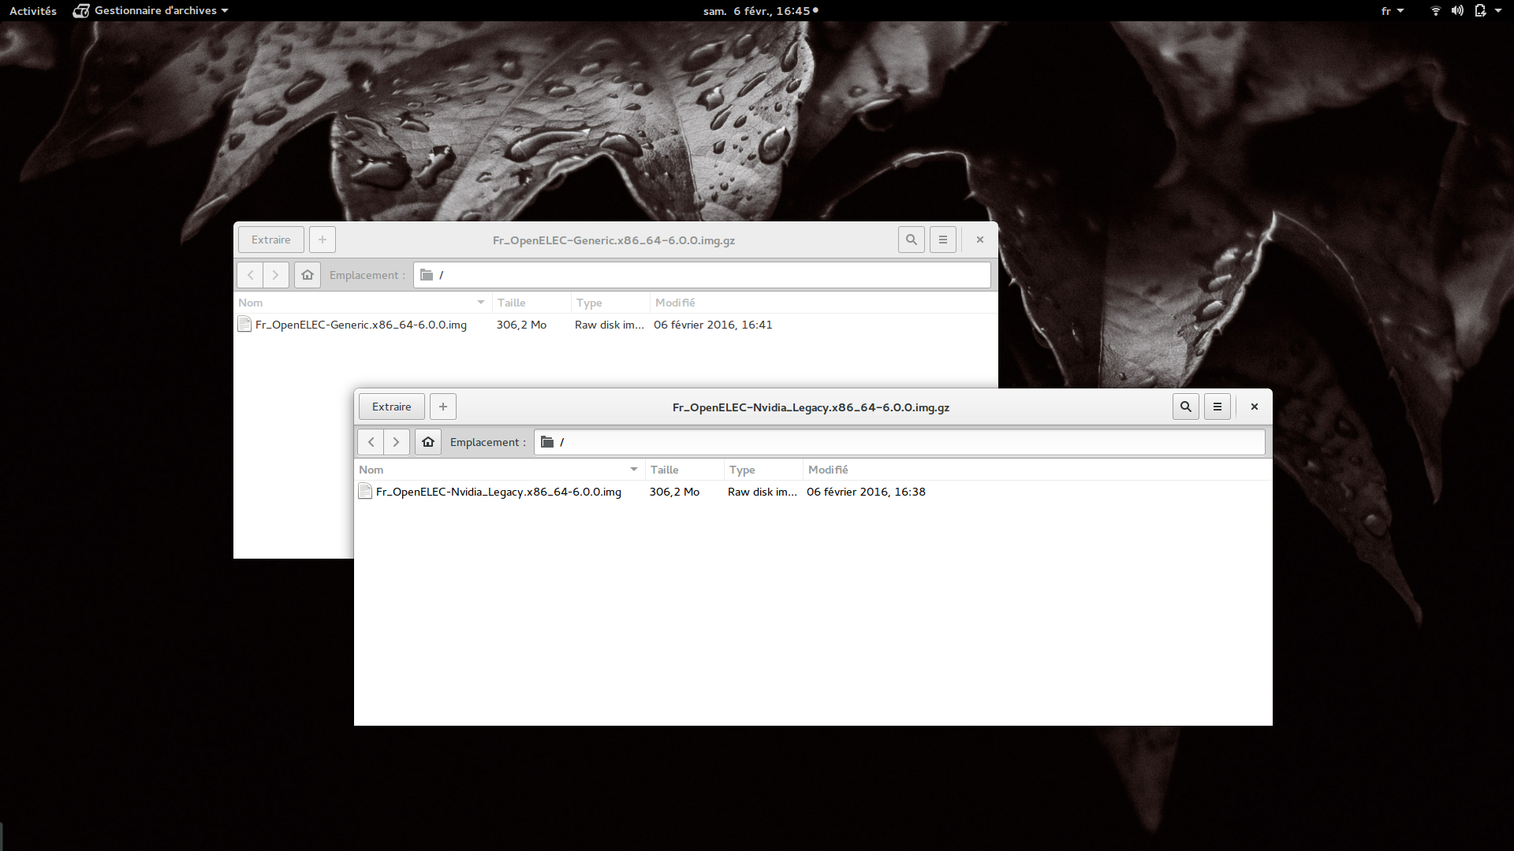Open the fr keyboard layout menu
The width and height of the screenshot is (1514, 851).
click(x=1393, y=11)
